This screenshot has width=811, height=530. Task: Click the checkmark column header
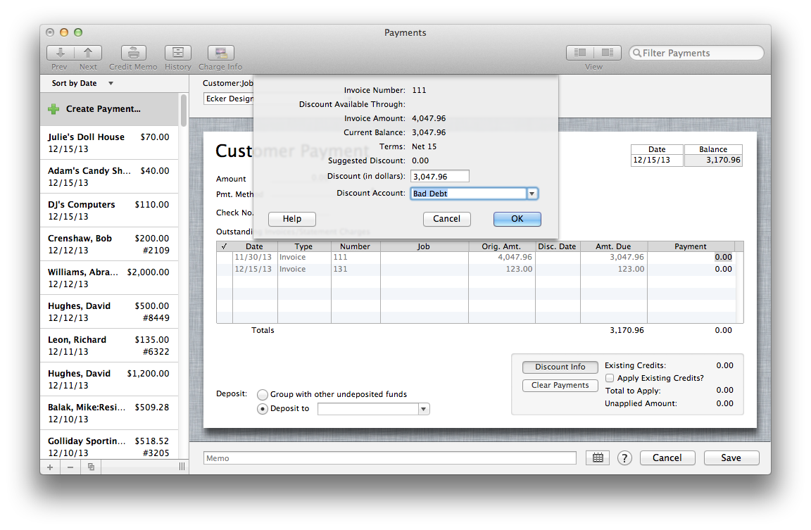[x=225, y=246]
